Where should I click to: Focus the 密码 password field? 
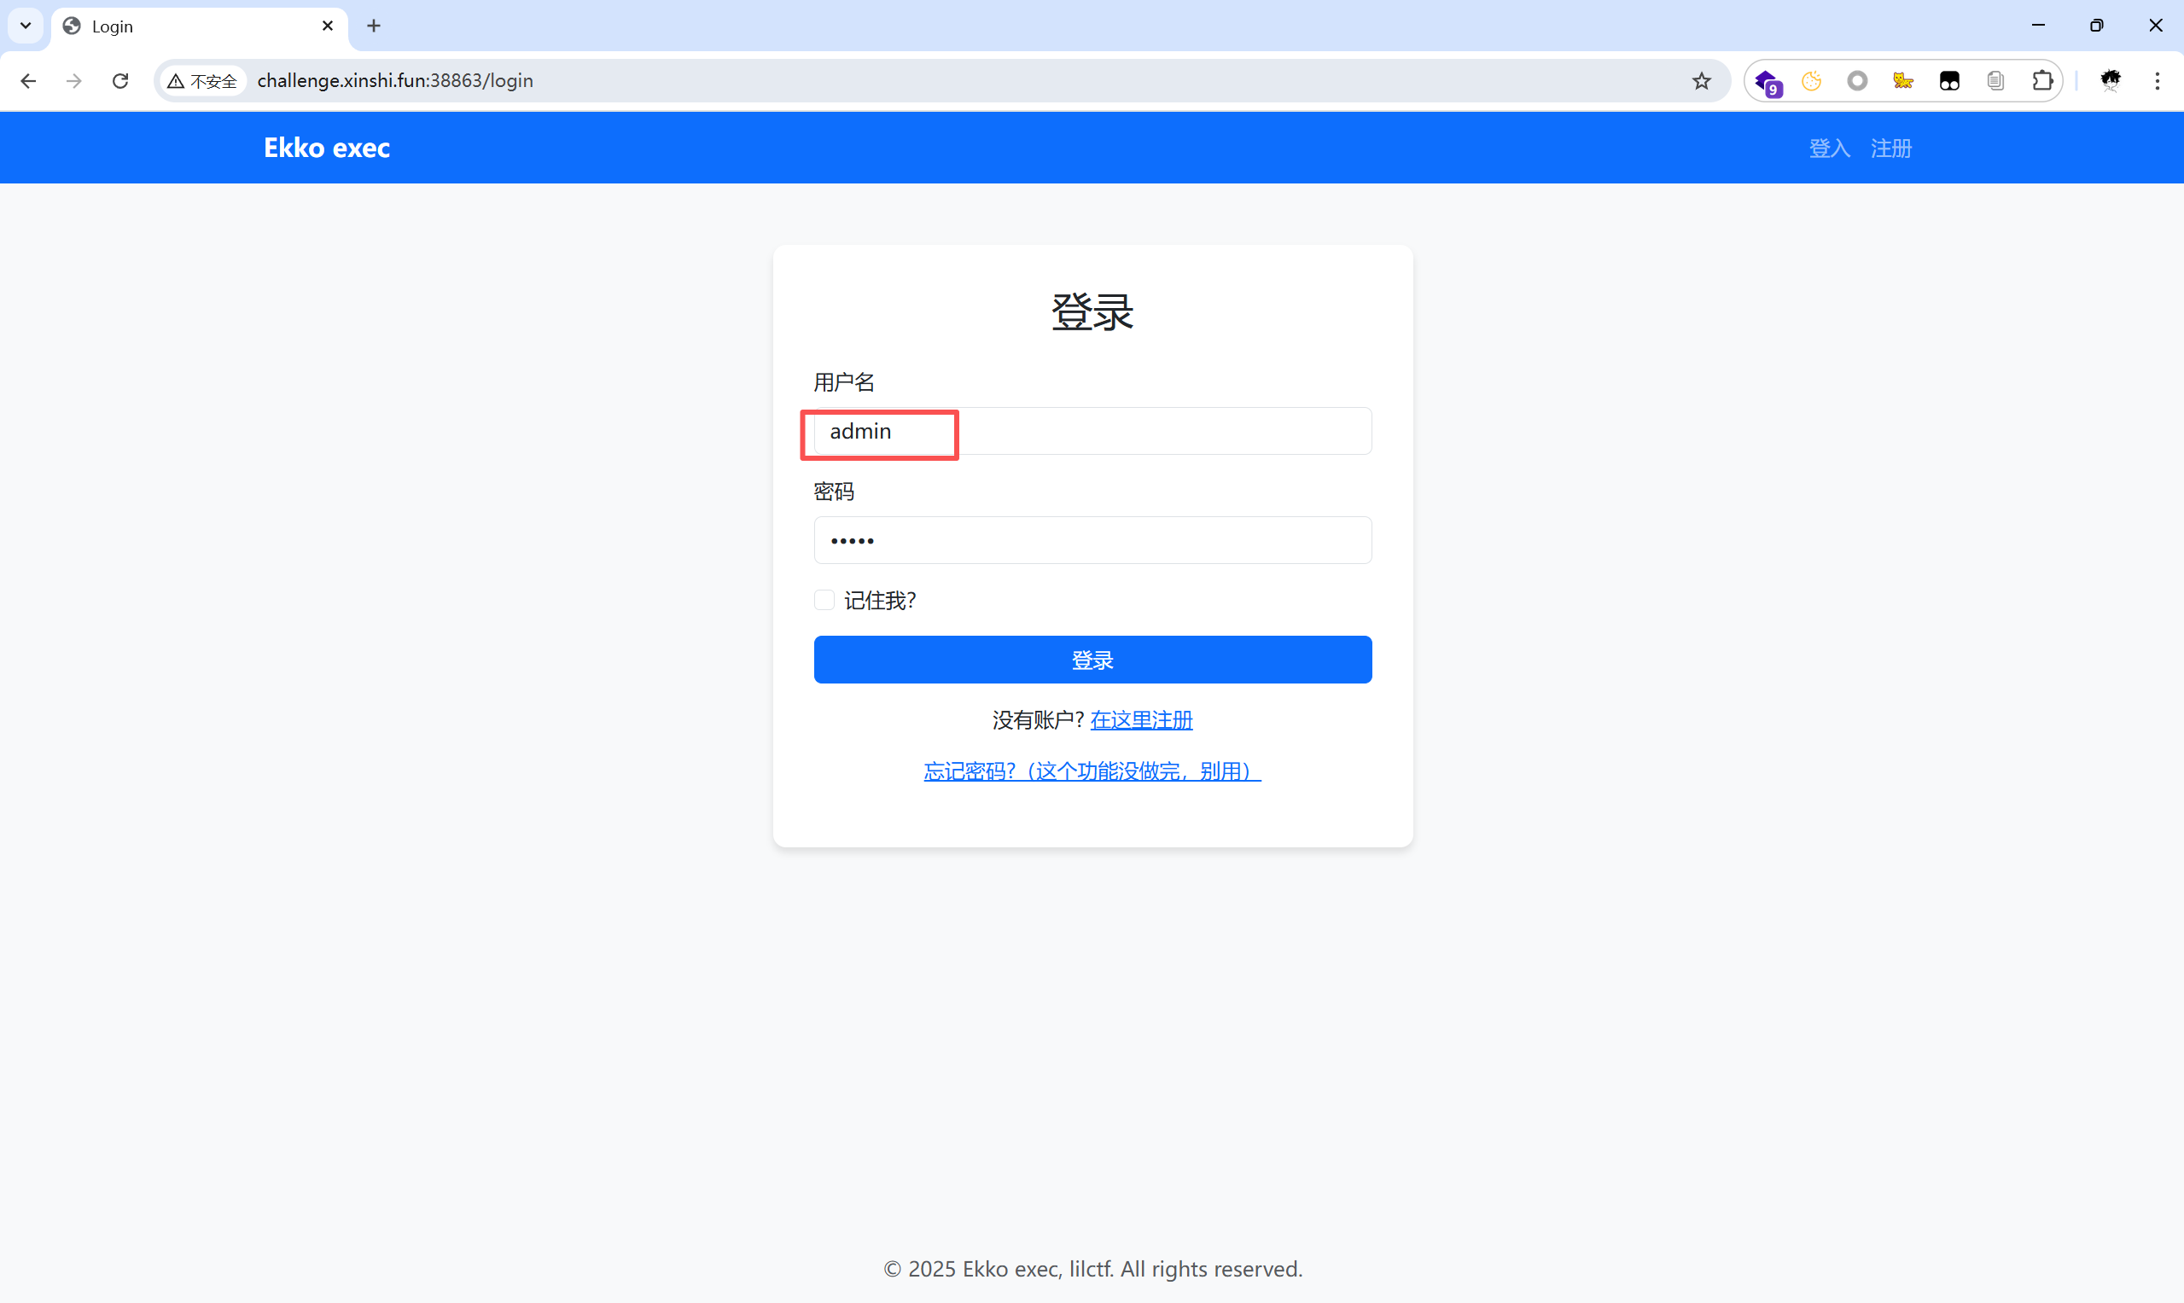tap(1092, 541)
